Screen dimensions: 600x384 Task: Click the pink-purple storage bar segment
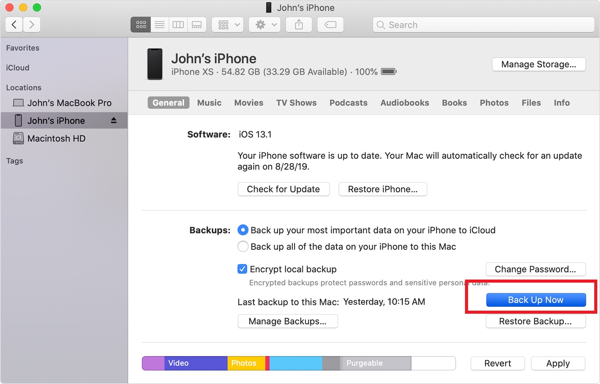[x=153, y=363]
